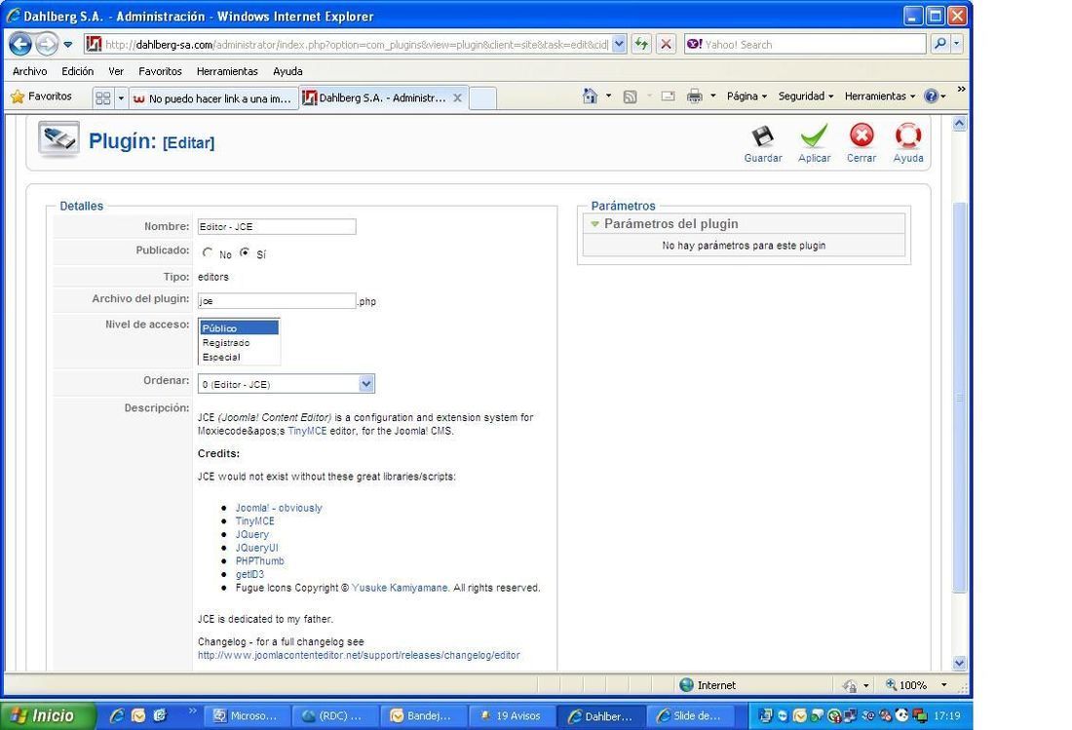
Task: Click the Home page icon
Action: coord(590,96)
